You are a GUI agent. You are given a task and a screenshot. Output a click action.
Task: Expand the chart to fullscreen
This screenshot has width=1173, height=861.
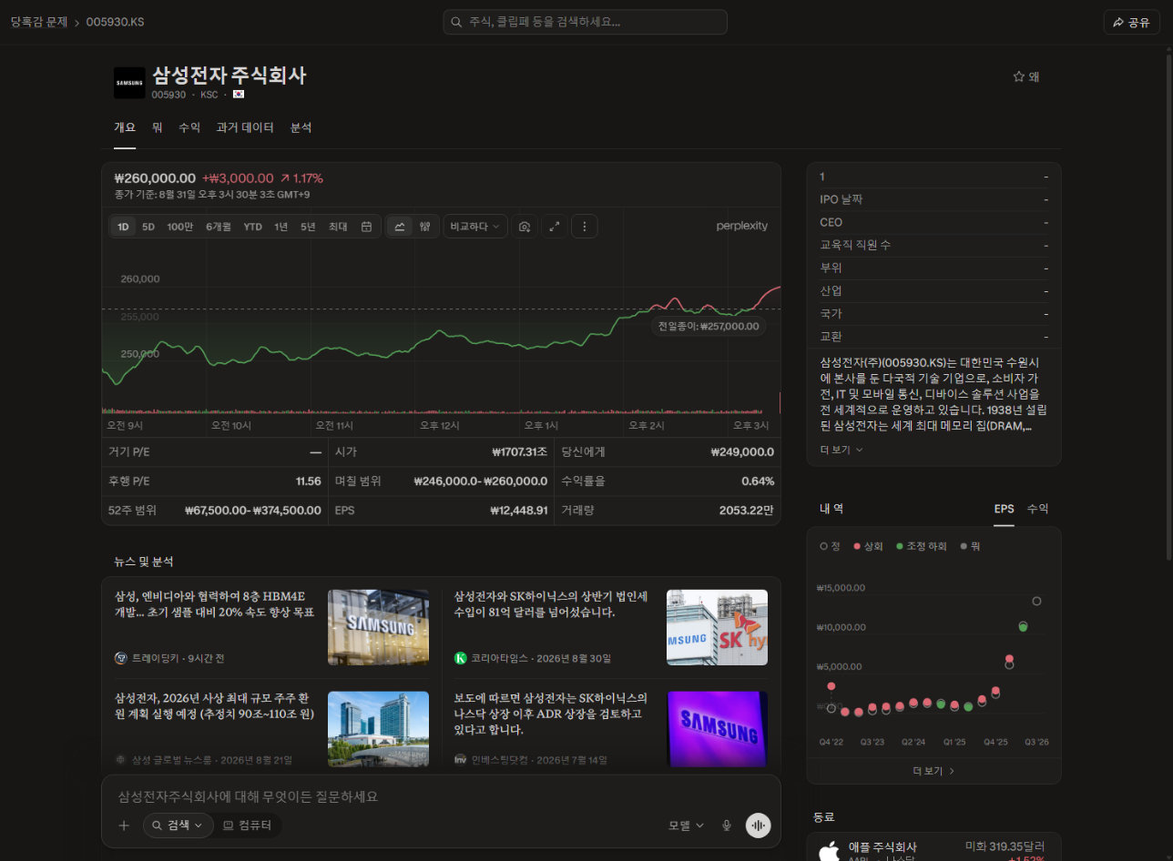click(x=555, y=227)
